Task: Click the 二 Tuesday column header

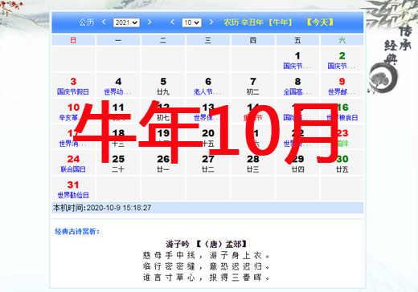Action: pyautogui.click(x=163, y=40)
